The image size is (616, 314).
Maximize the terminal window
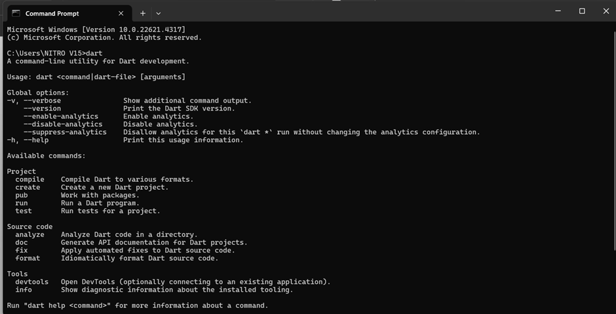pyautogui.click(x=582, y=11)
